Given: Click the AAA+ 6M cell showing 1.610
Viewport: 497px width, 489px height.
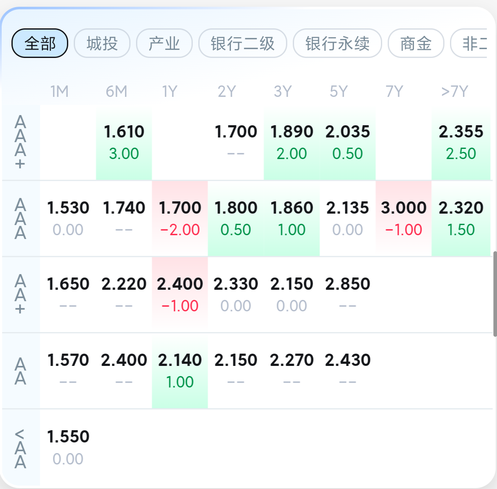Looking at the screenshot, I should (124, 143).
